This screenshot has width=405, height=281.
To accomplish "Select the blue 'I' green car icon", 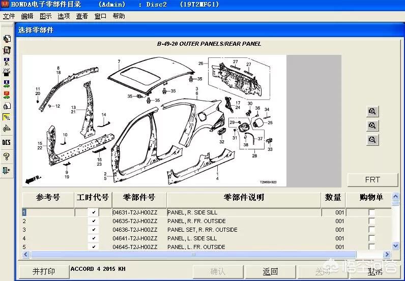I will [x=7, y=83].
